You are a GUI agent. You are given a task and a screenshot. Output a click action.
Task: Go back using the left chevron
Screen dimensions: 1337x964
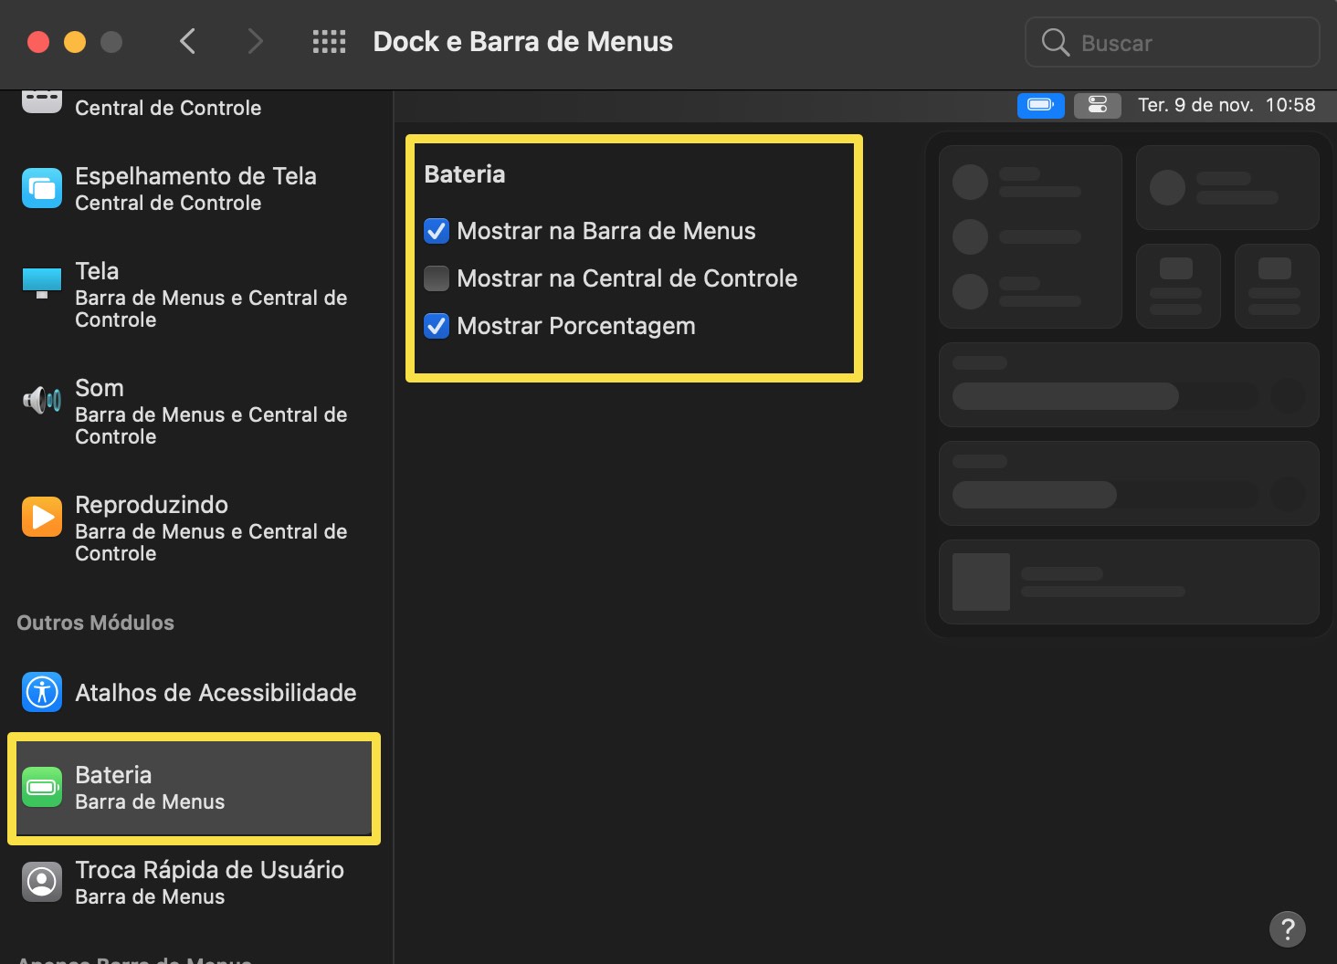click(188, 42)
